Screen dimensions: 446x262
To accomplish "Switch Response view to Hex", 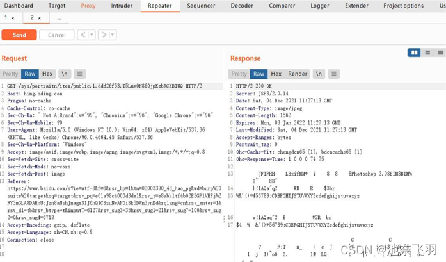I will coord(276,74).
